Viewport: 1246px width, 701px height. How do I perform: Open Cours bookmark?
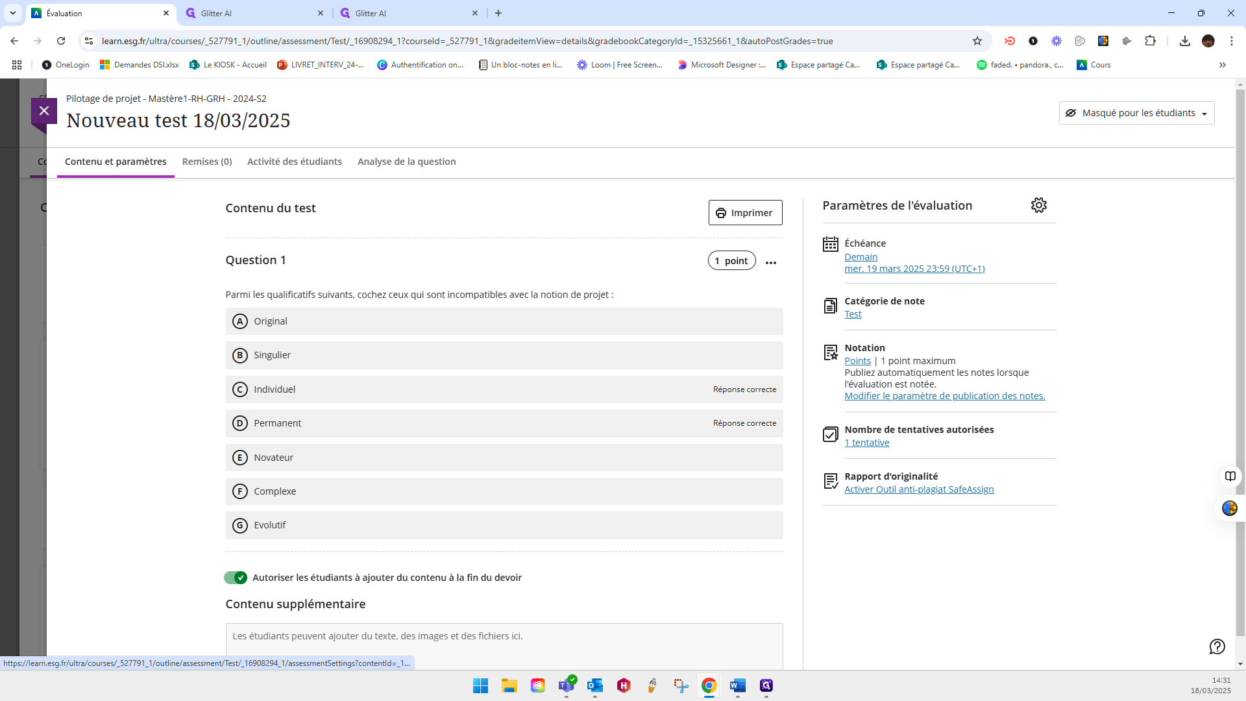pos(1093,65)
